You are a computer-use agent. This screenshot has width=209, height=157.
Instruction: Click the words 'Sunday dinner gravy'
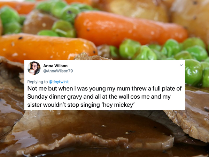54,97
